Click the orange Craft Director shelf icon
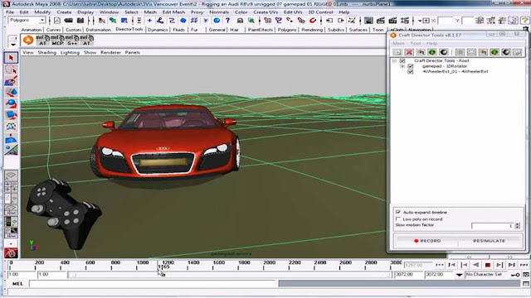 [28, 41]
